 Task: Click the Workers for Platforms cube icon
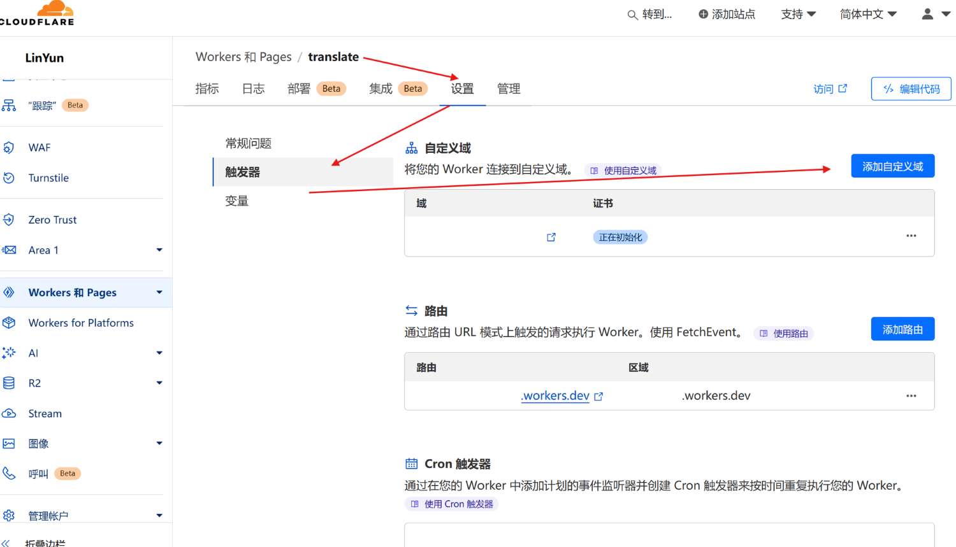tap(9, 323)
